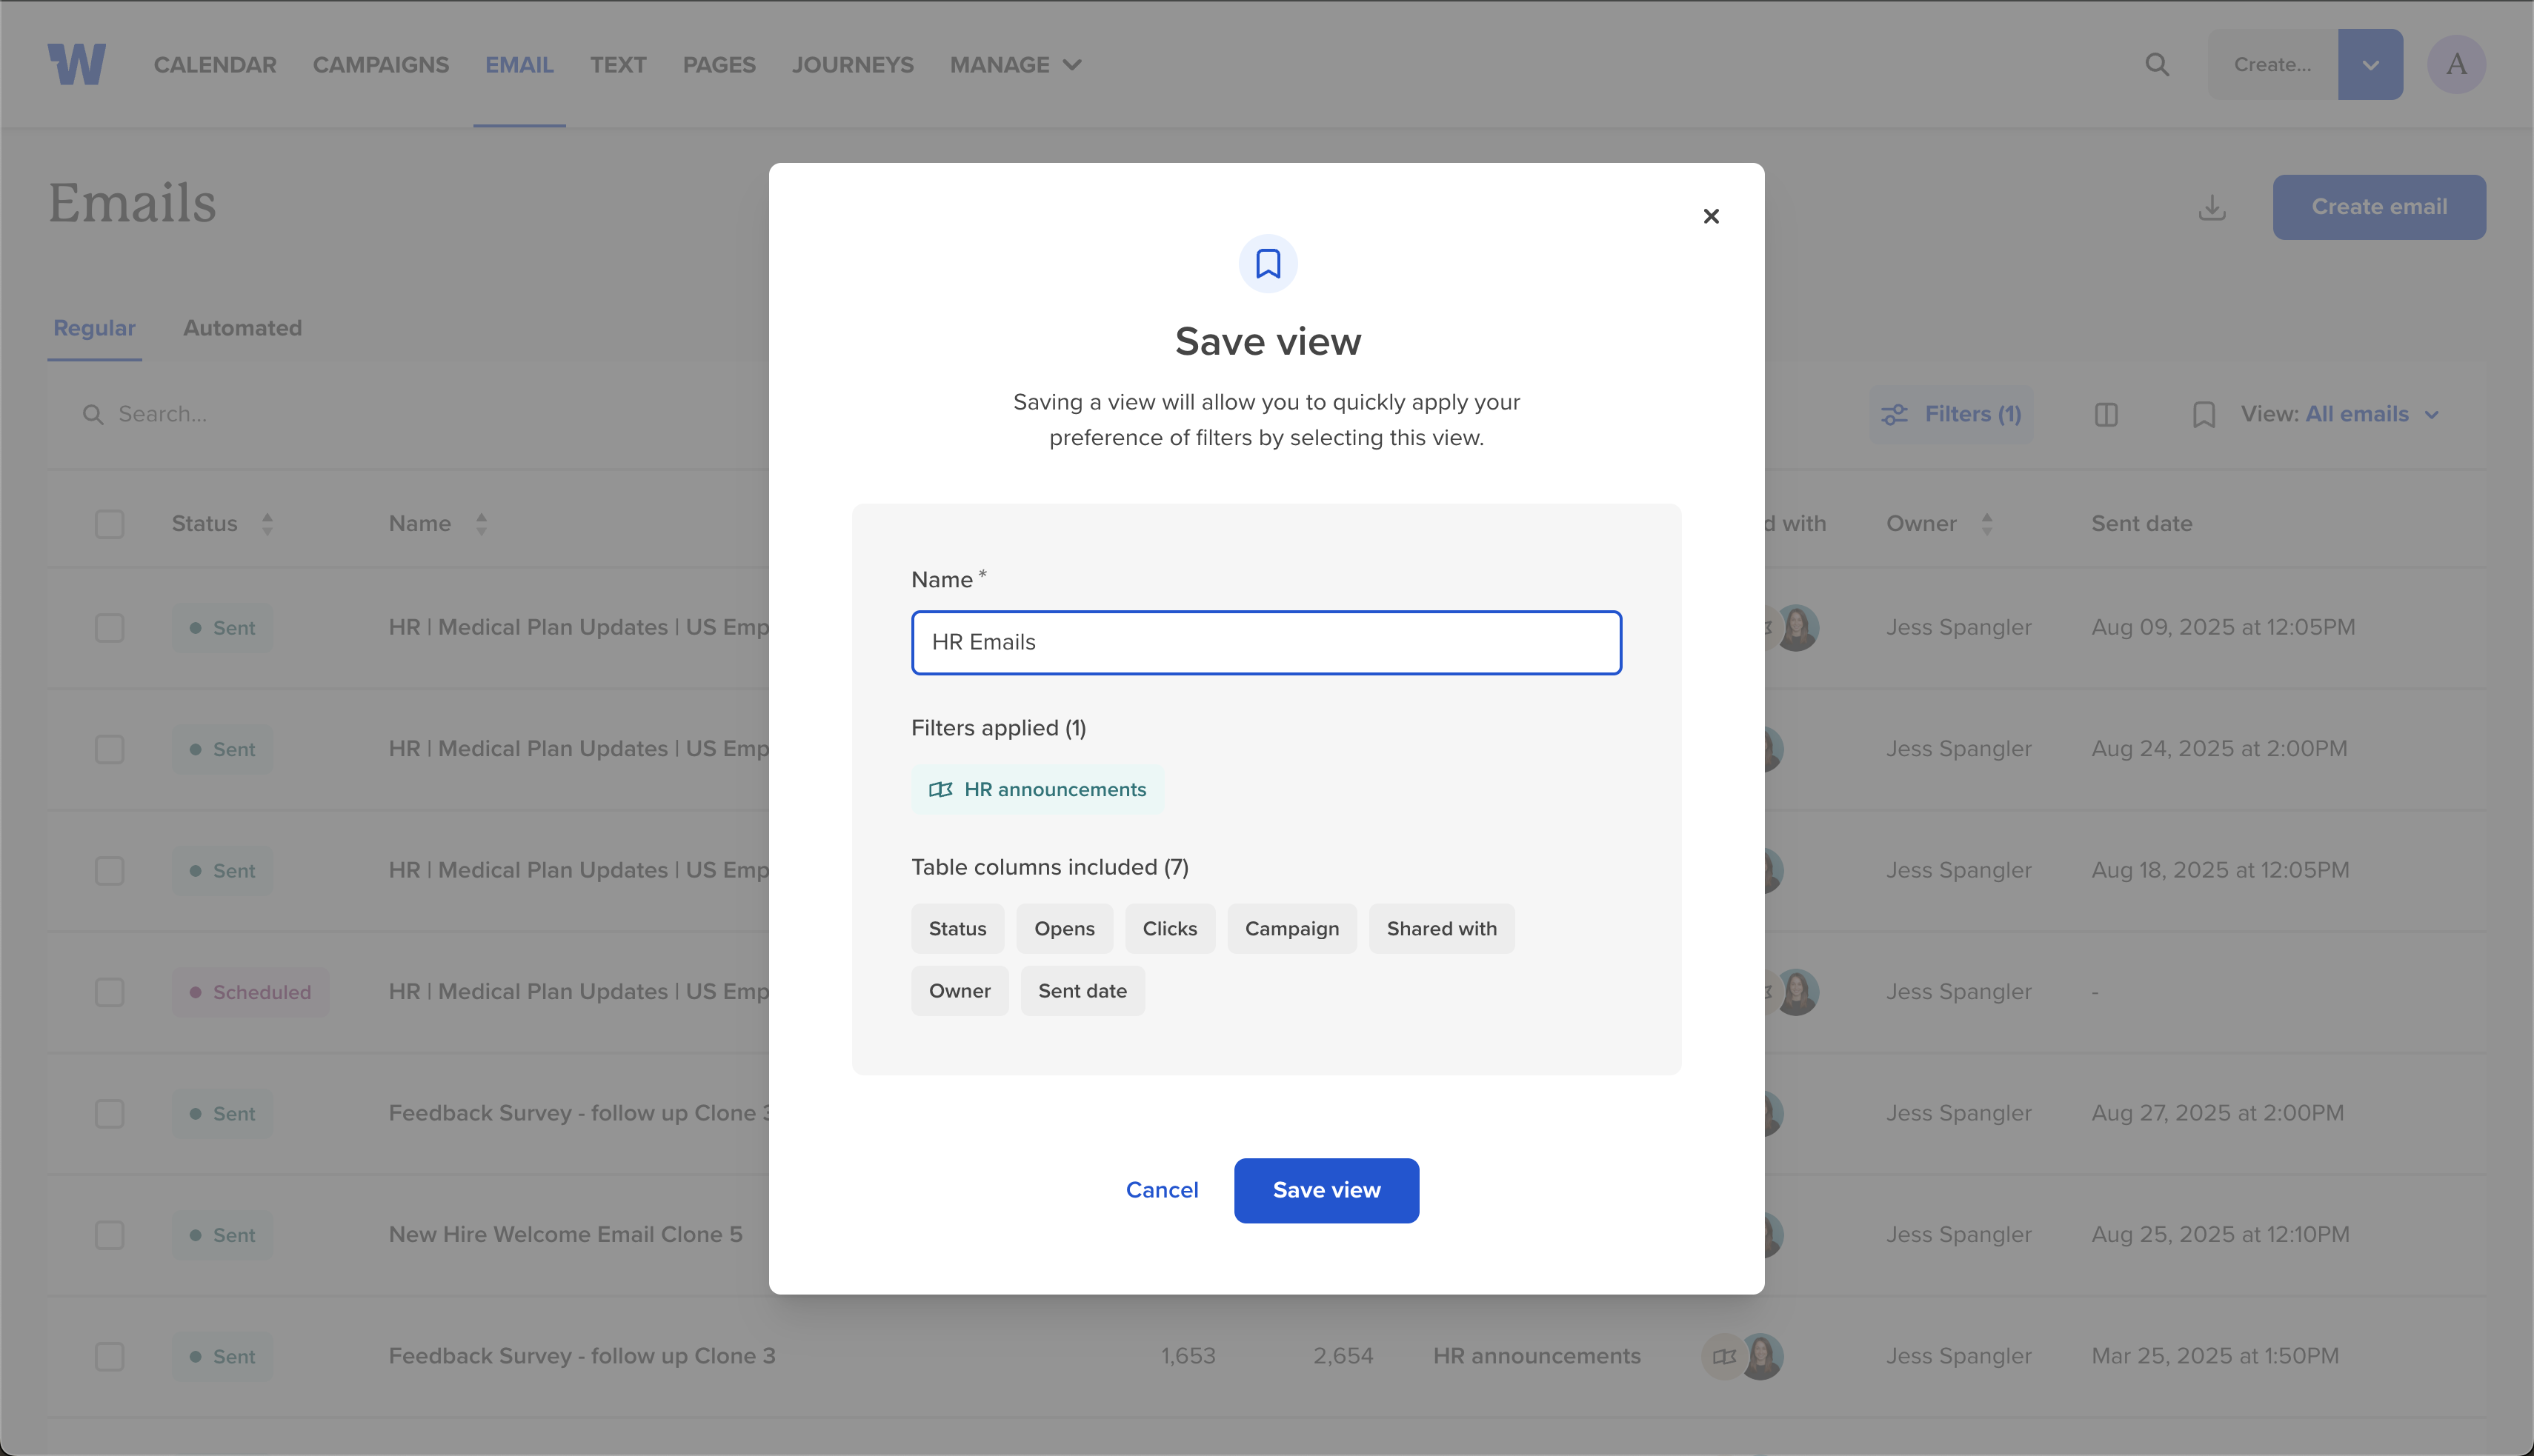The image size is (2534, 1456).
Task: Click the column layout split icon
Action: [2106, 413]
